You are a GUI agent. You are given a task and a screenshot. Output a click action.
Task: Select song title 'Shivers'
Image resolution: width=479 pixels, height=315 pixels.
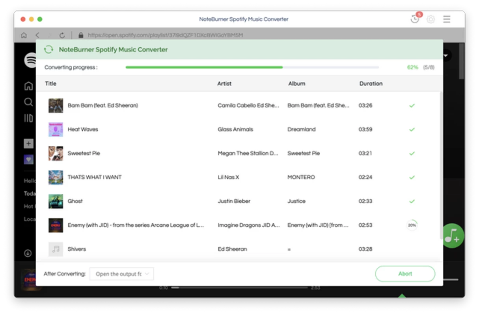coord(76,249)
